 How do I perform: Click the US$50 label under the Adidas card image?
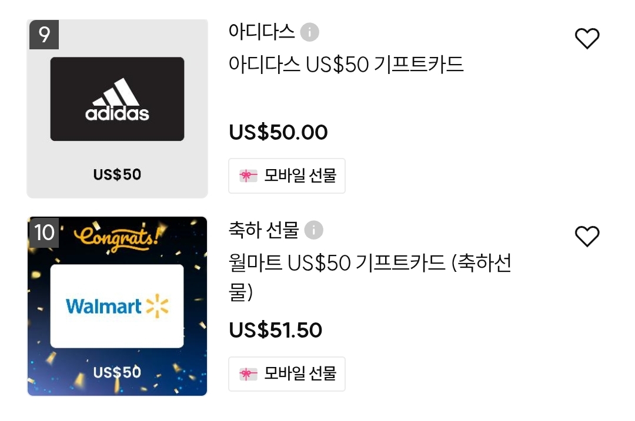[117, 174]
